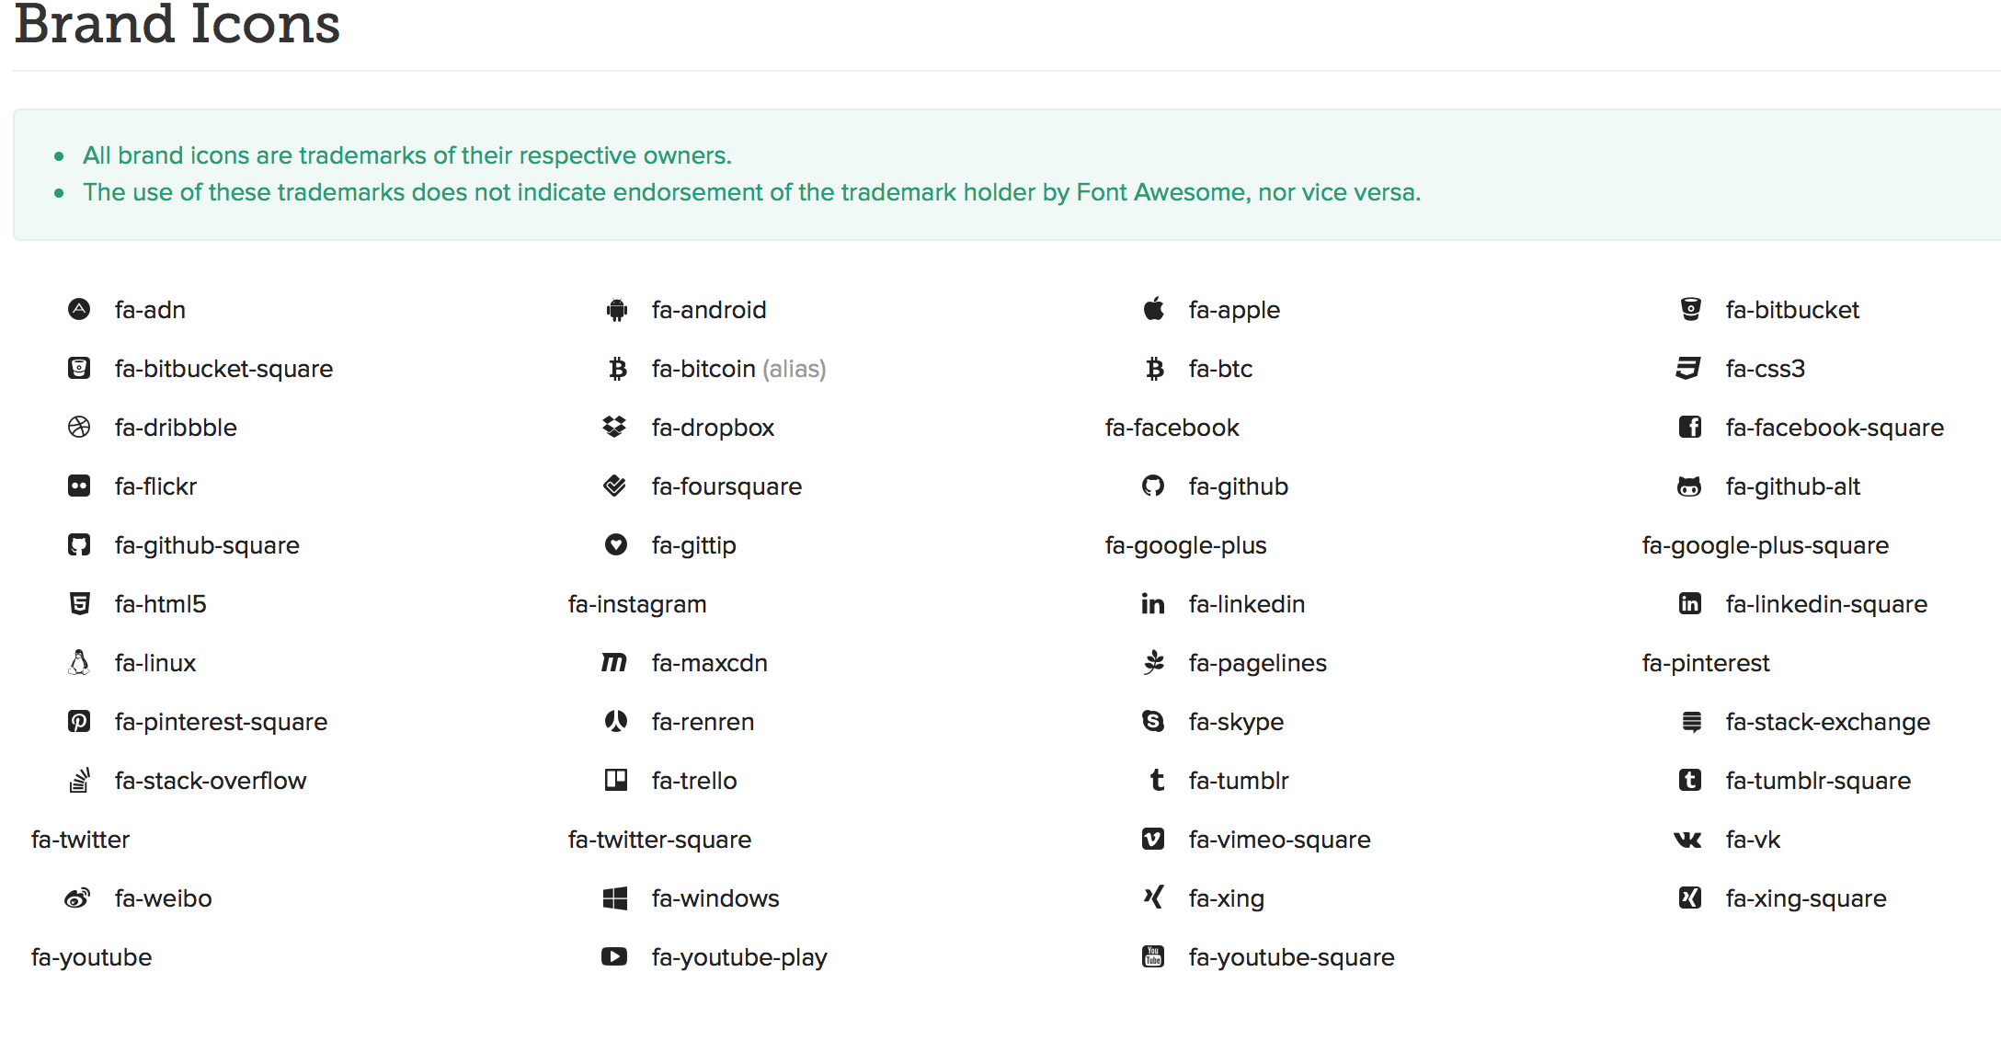The width and height of the screenshot is (2001, 1052).
Task: Select the VK brand icon
Action: click(x=1689, y=839)
